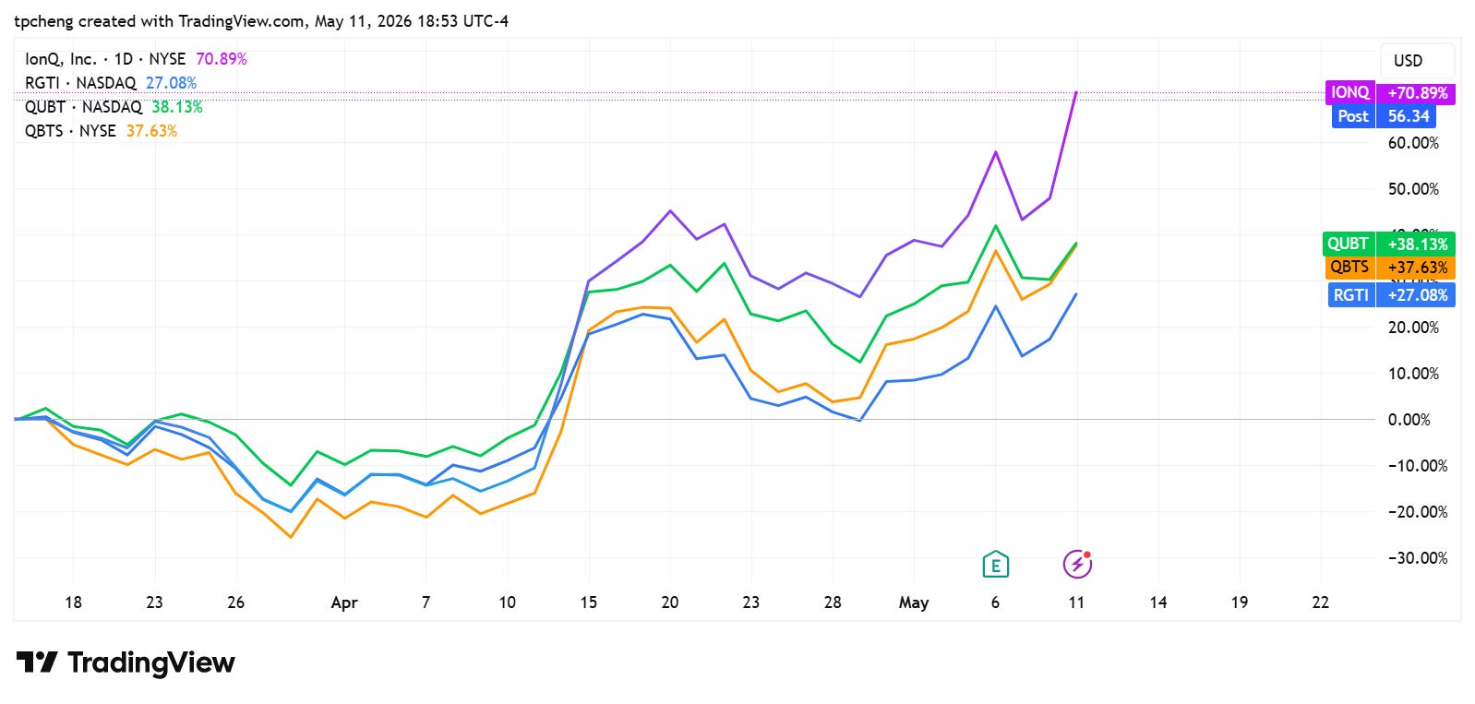This screenshot has height=704, width=1475.
Task: Select the QBTS NYSE legend entry
Action: point(101,131)
